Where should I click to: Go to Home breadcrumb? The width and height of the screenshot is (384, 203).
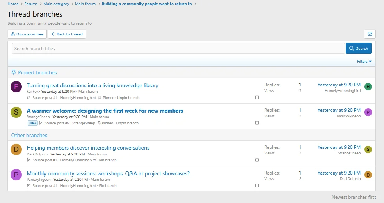click(x=13, y=4)
